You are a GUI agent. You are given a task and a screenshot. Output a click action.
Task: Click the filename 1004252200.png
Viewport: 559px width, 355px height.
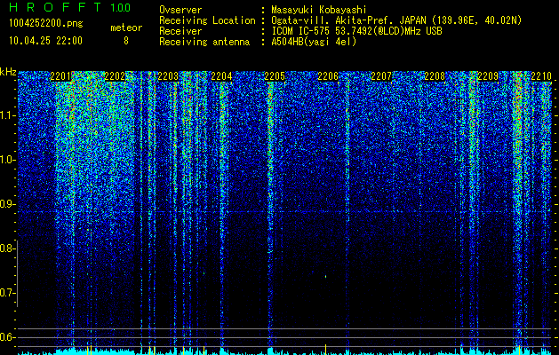[x=46, y=24]
